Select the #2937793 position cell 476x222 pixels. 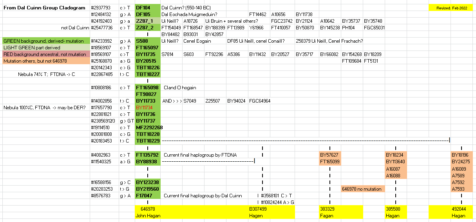[x=101, y=7]
